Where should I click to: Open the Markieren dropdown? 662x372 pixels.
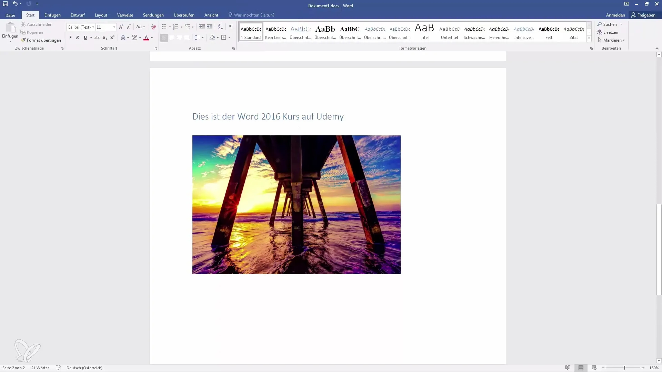coord(611,40)
